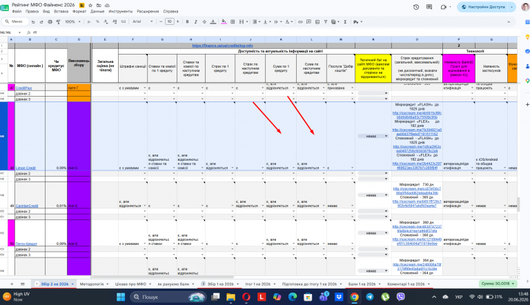Open the CreditPlus link
This screenshot has height=305, width=530.
tap(23, 88)
